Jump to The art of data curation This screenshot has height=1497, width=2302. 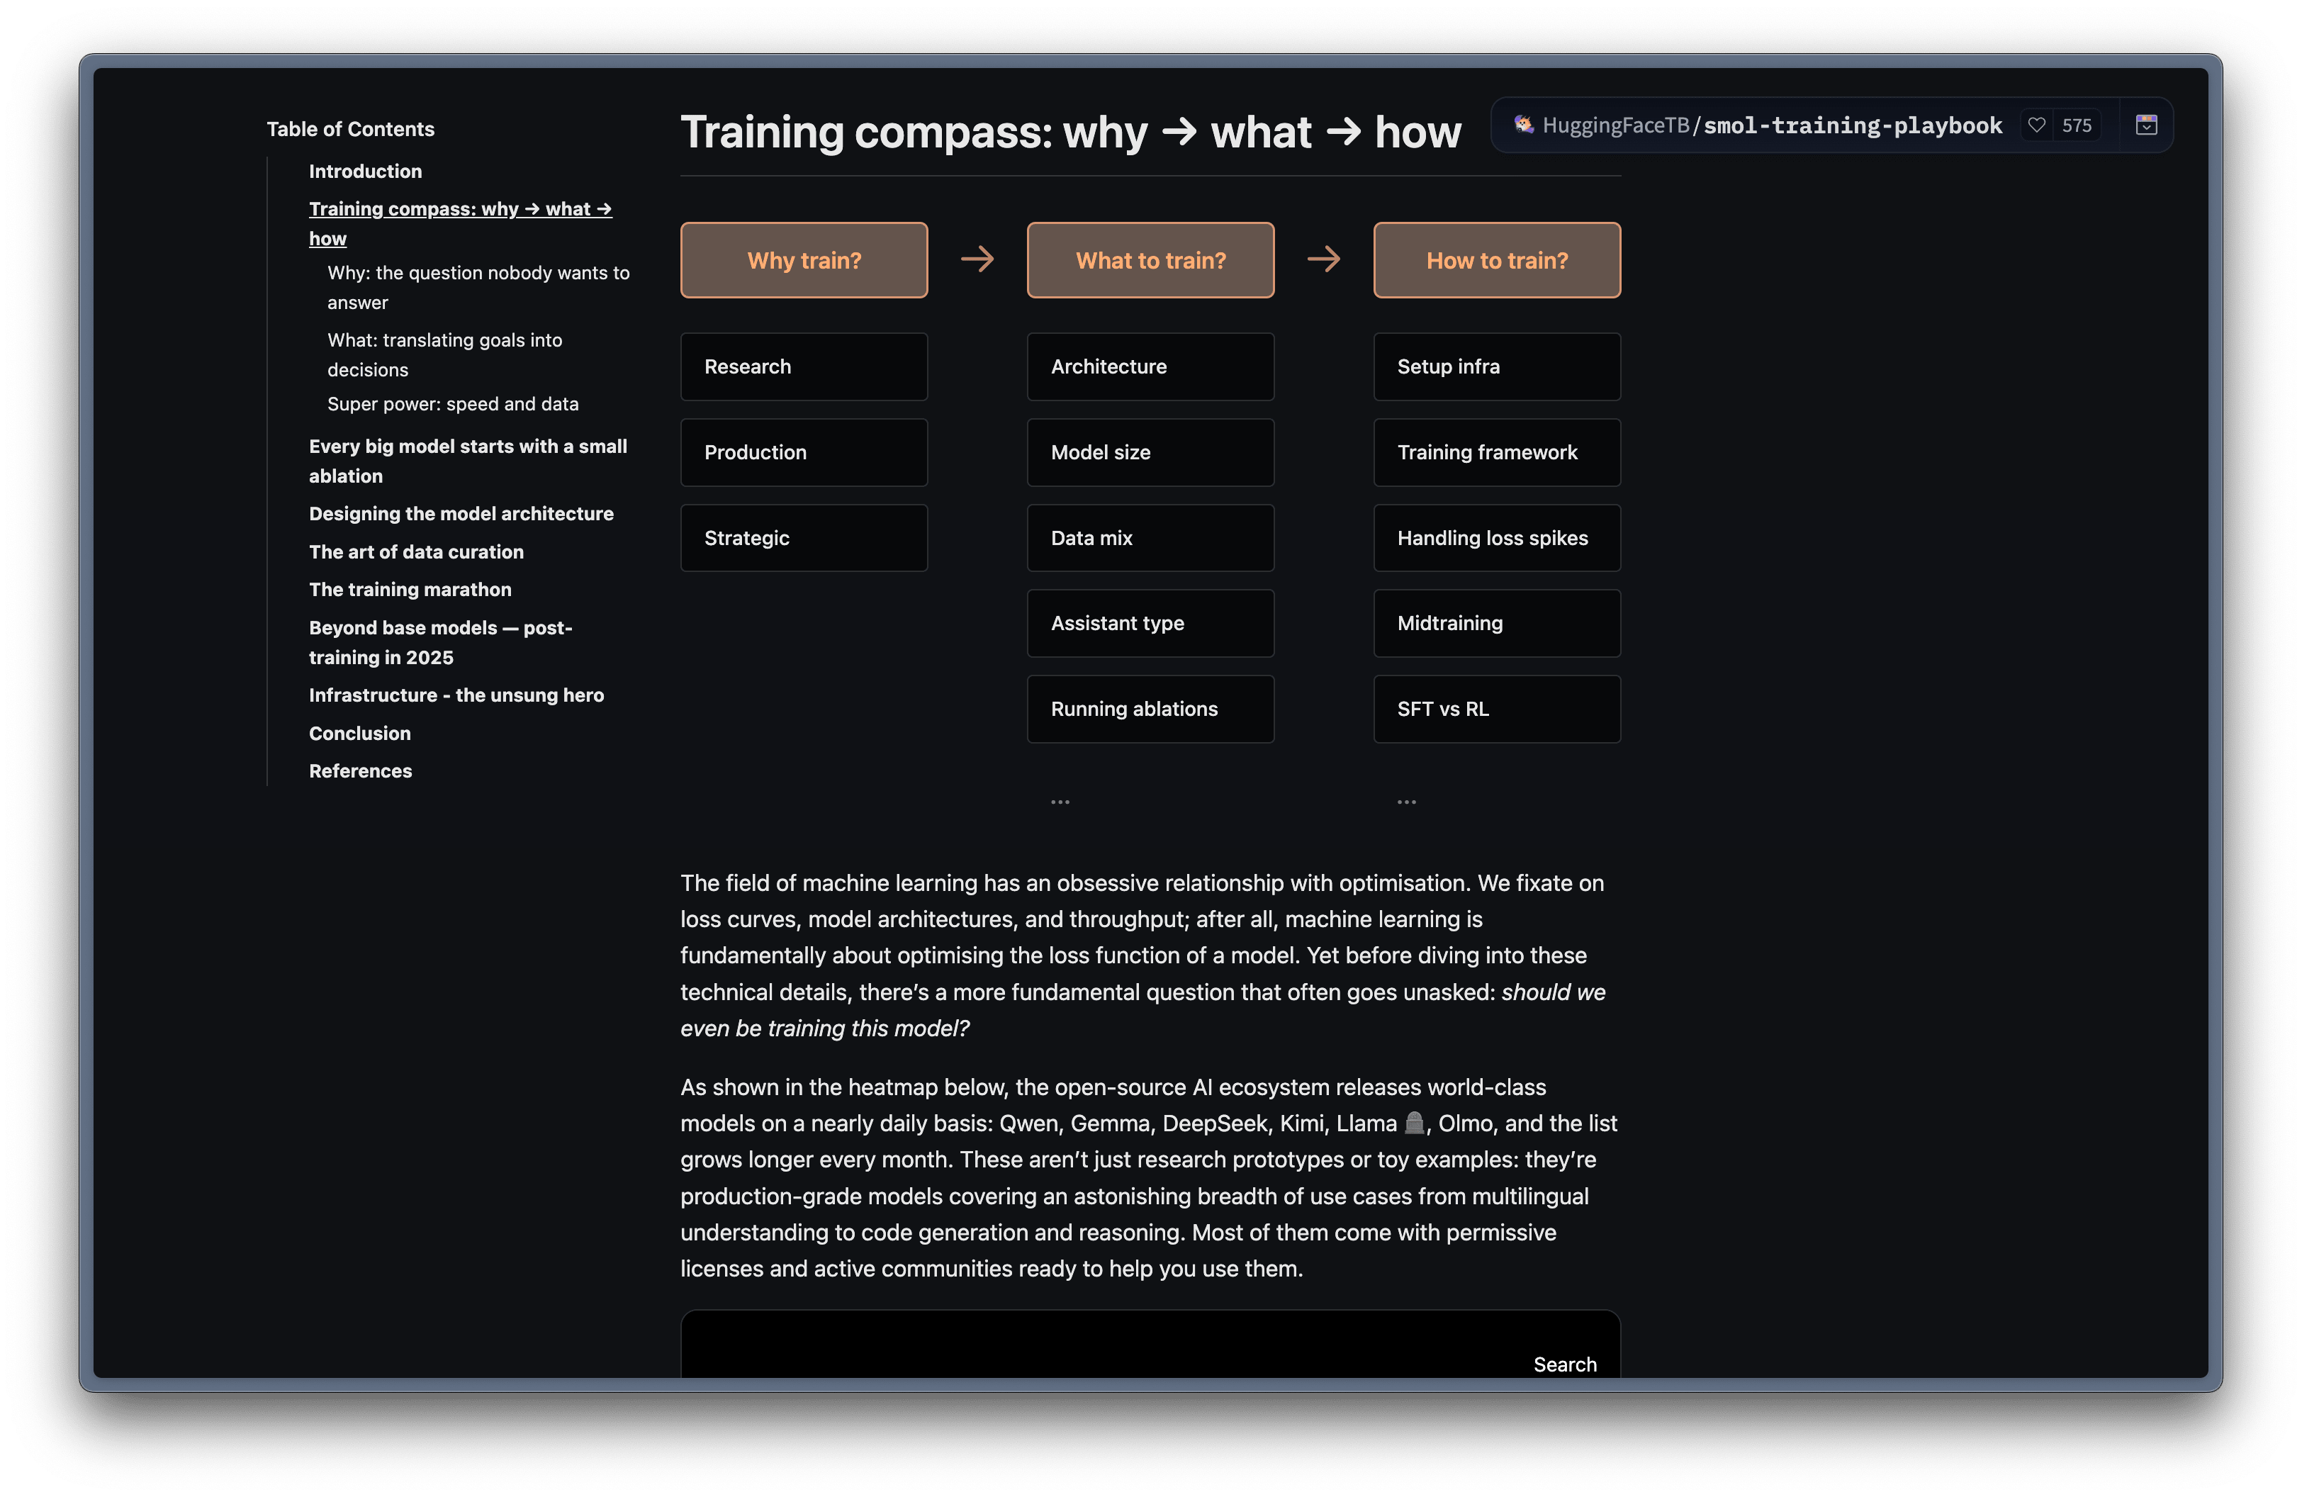[x=416, y=552]
